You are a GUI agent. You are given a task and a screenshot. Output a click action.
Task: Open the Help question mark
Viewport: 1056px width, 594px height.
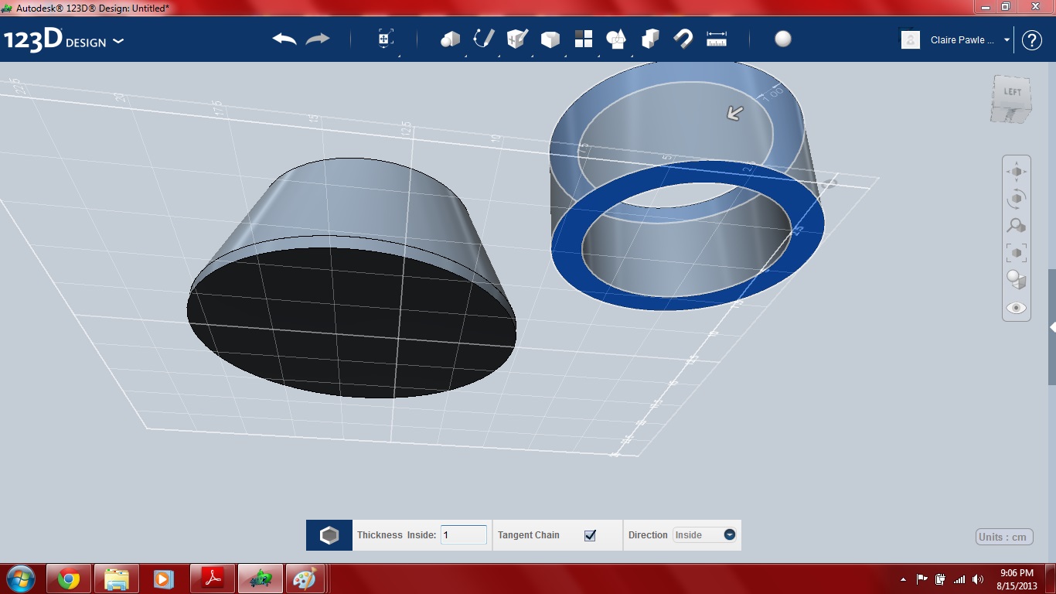pos(1032,40)
